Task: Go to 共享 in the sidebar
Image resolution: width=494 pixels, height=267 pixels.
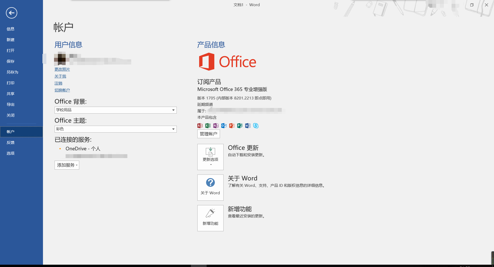Action: (21, 94)
